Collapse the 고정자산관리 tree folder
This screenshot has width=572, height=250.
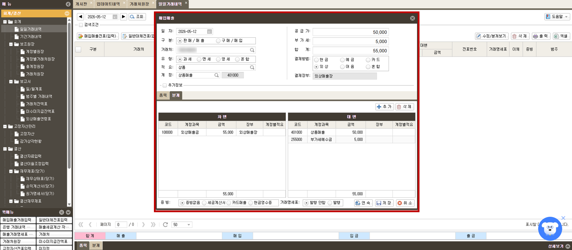[5, 127]
